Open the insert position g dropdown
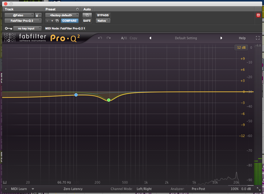The width and height of the screenshot is (264, 194). (38, 15)
